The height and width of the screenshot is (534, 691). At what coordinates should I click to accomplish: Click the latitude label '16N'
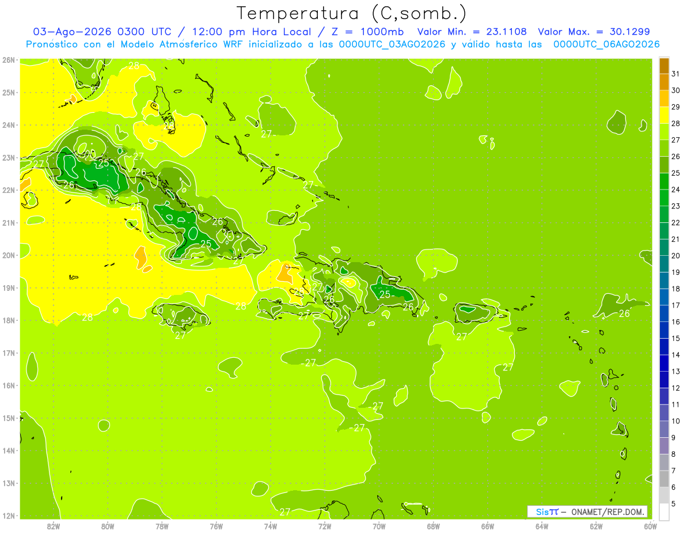point(8,385)
